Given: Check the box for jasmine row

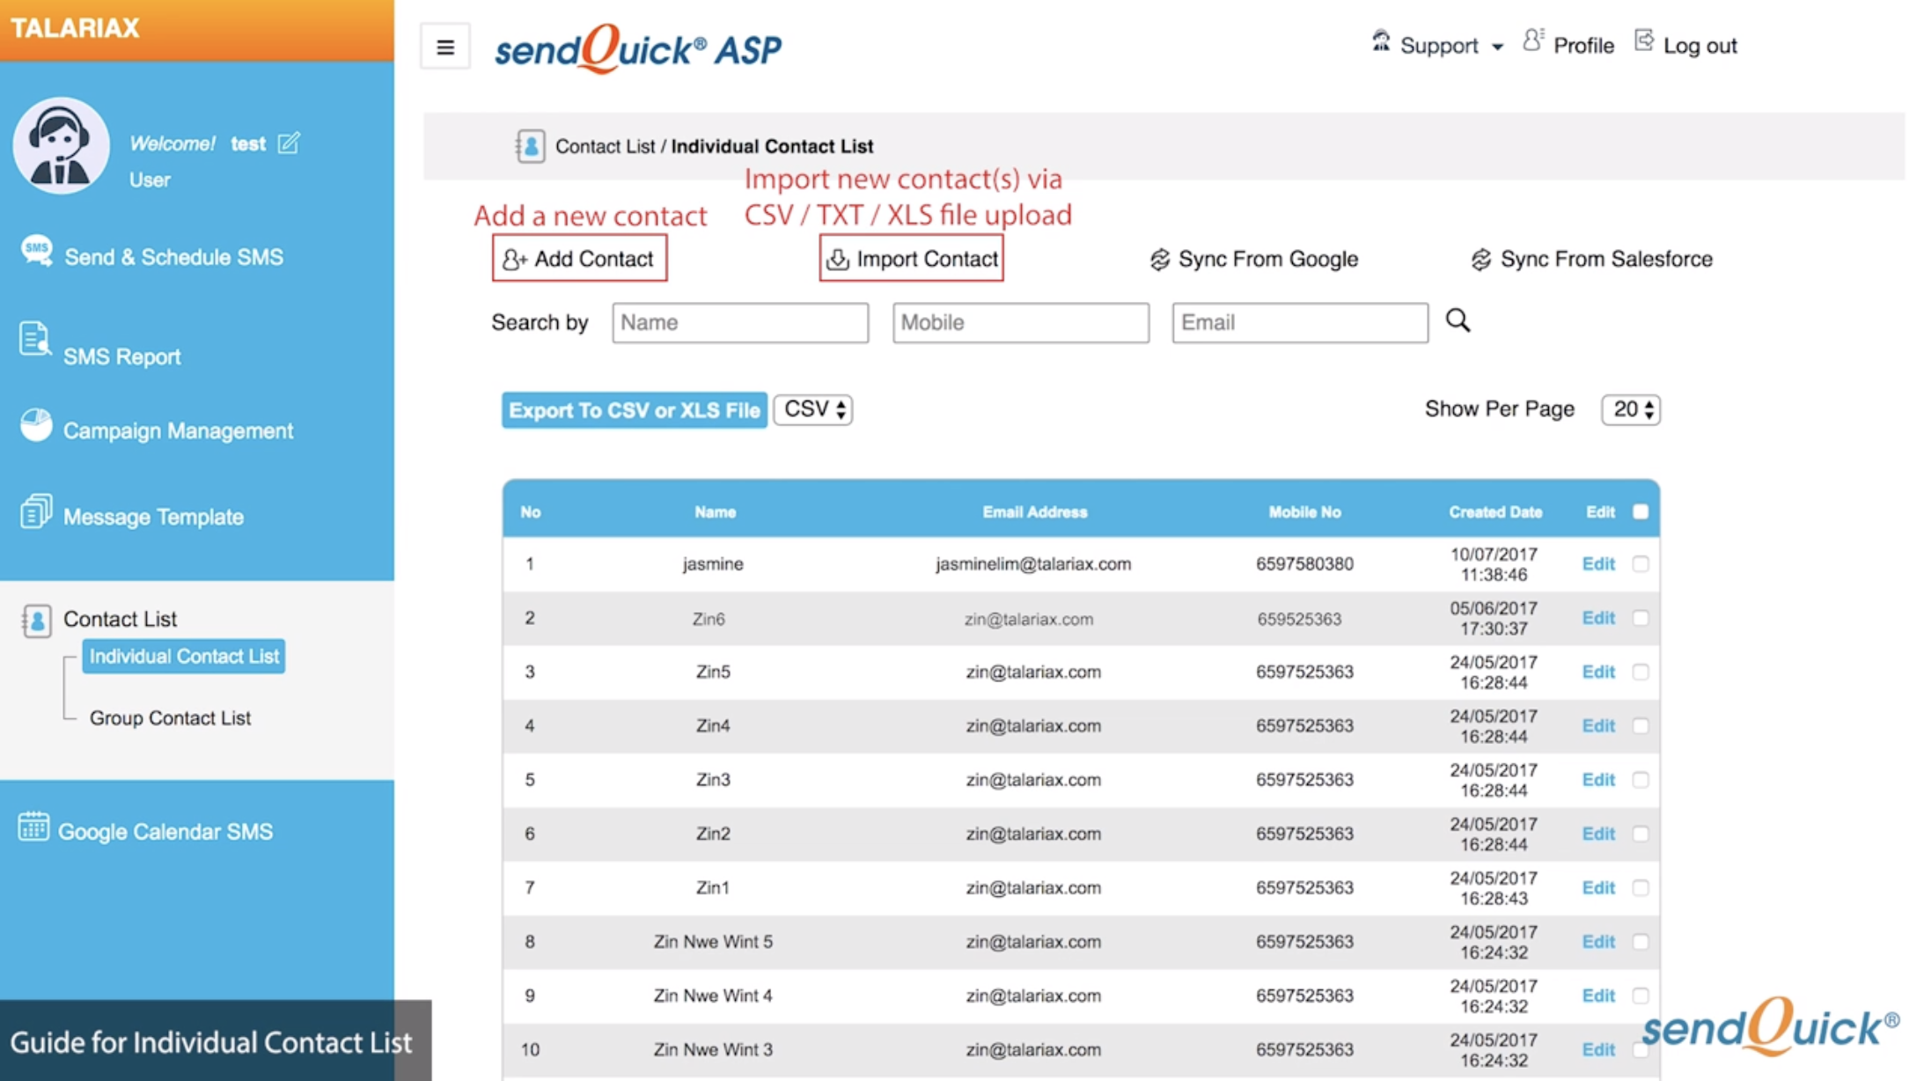Looking at the screenshot, I should pyautogui.click(x=1641, y=563).
